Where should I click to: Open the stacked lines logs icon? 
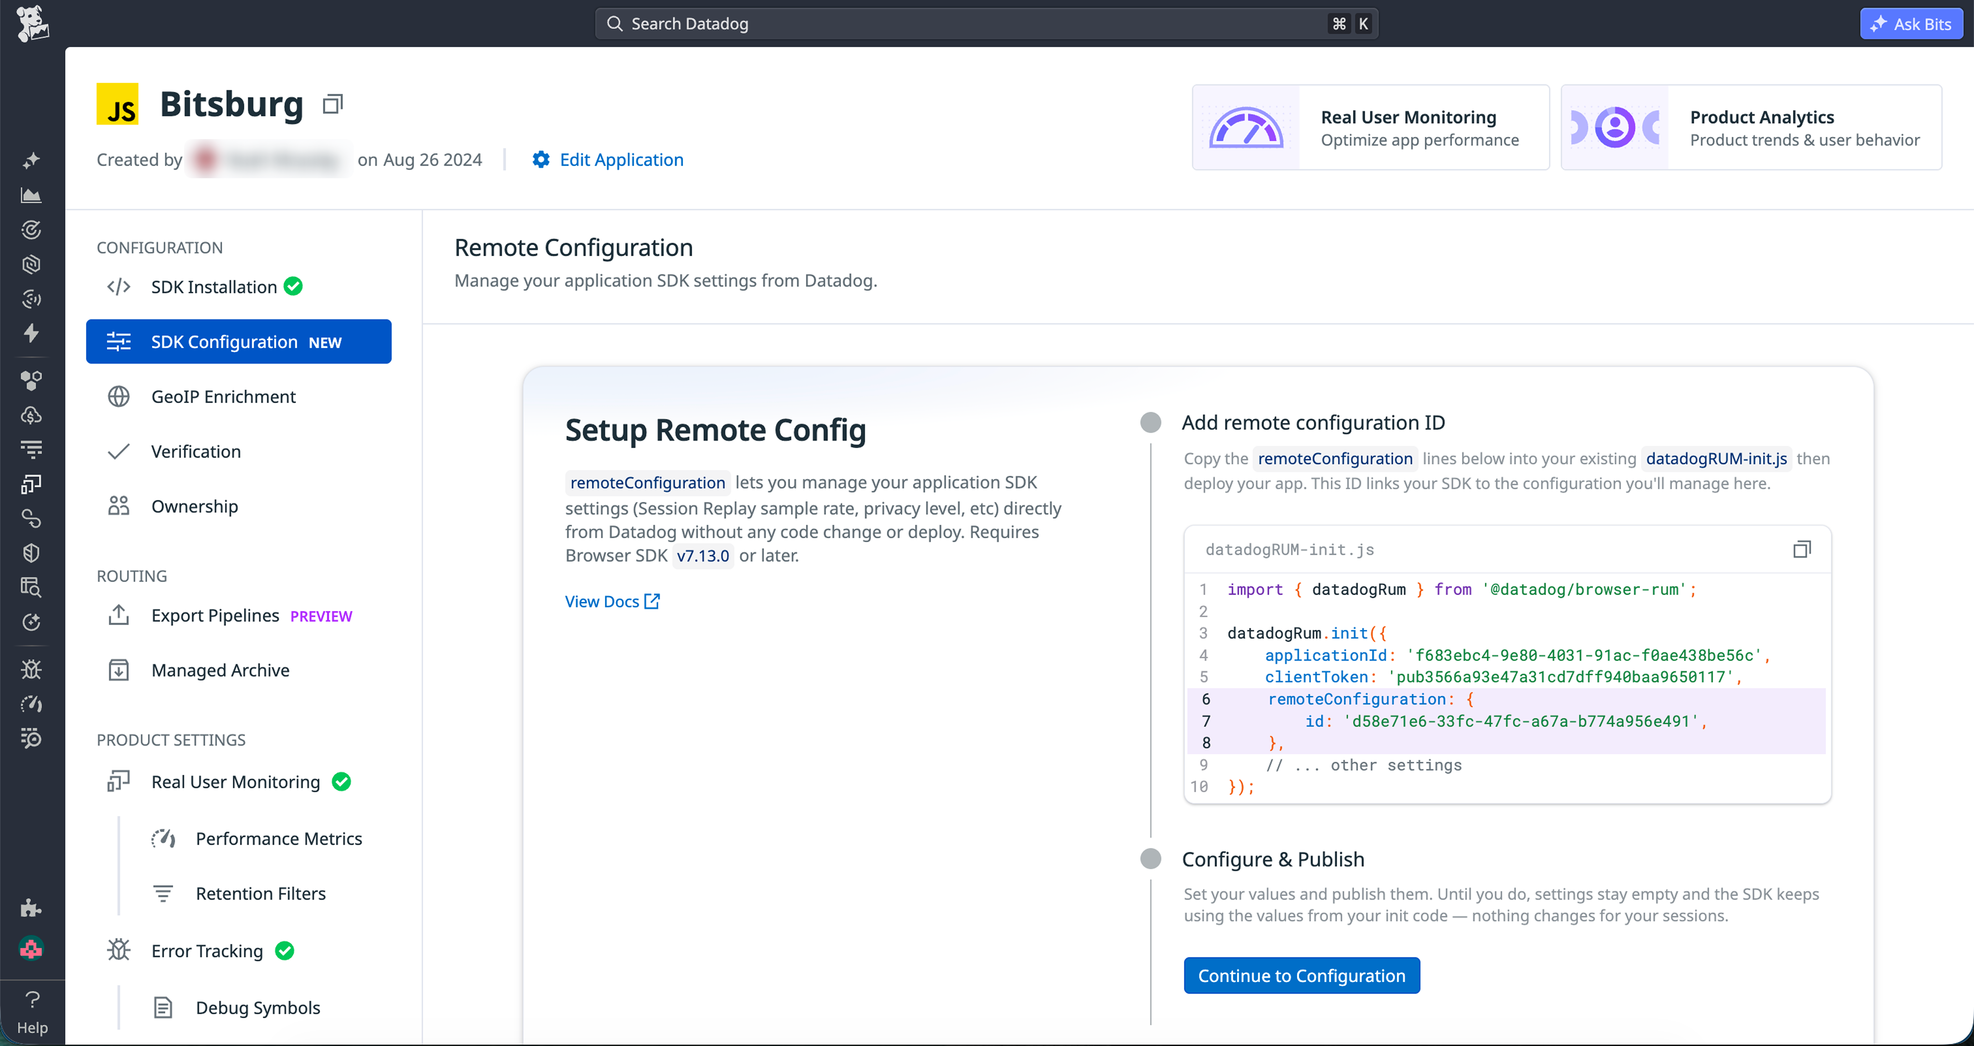(x=31, y=450)
